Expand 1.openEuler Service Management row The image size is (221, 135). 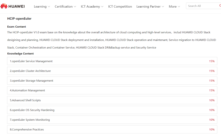coord(112,61)
